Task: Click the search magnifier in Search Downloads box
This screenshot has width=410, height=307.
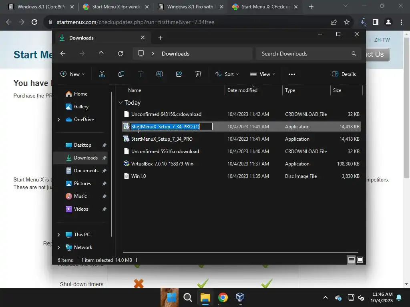Action: coord(354,54)
